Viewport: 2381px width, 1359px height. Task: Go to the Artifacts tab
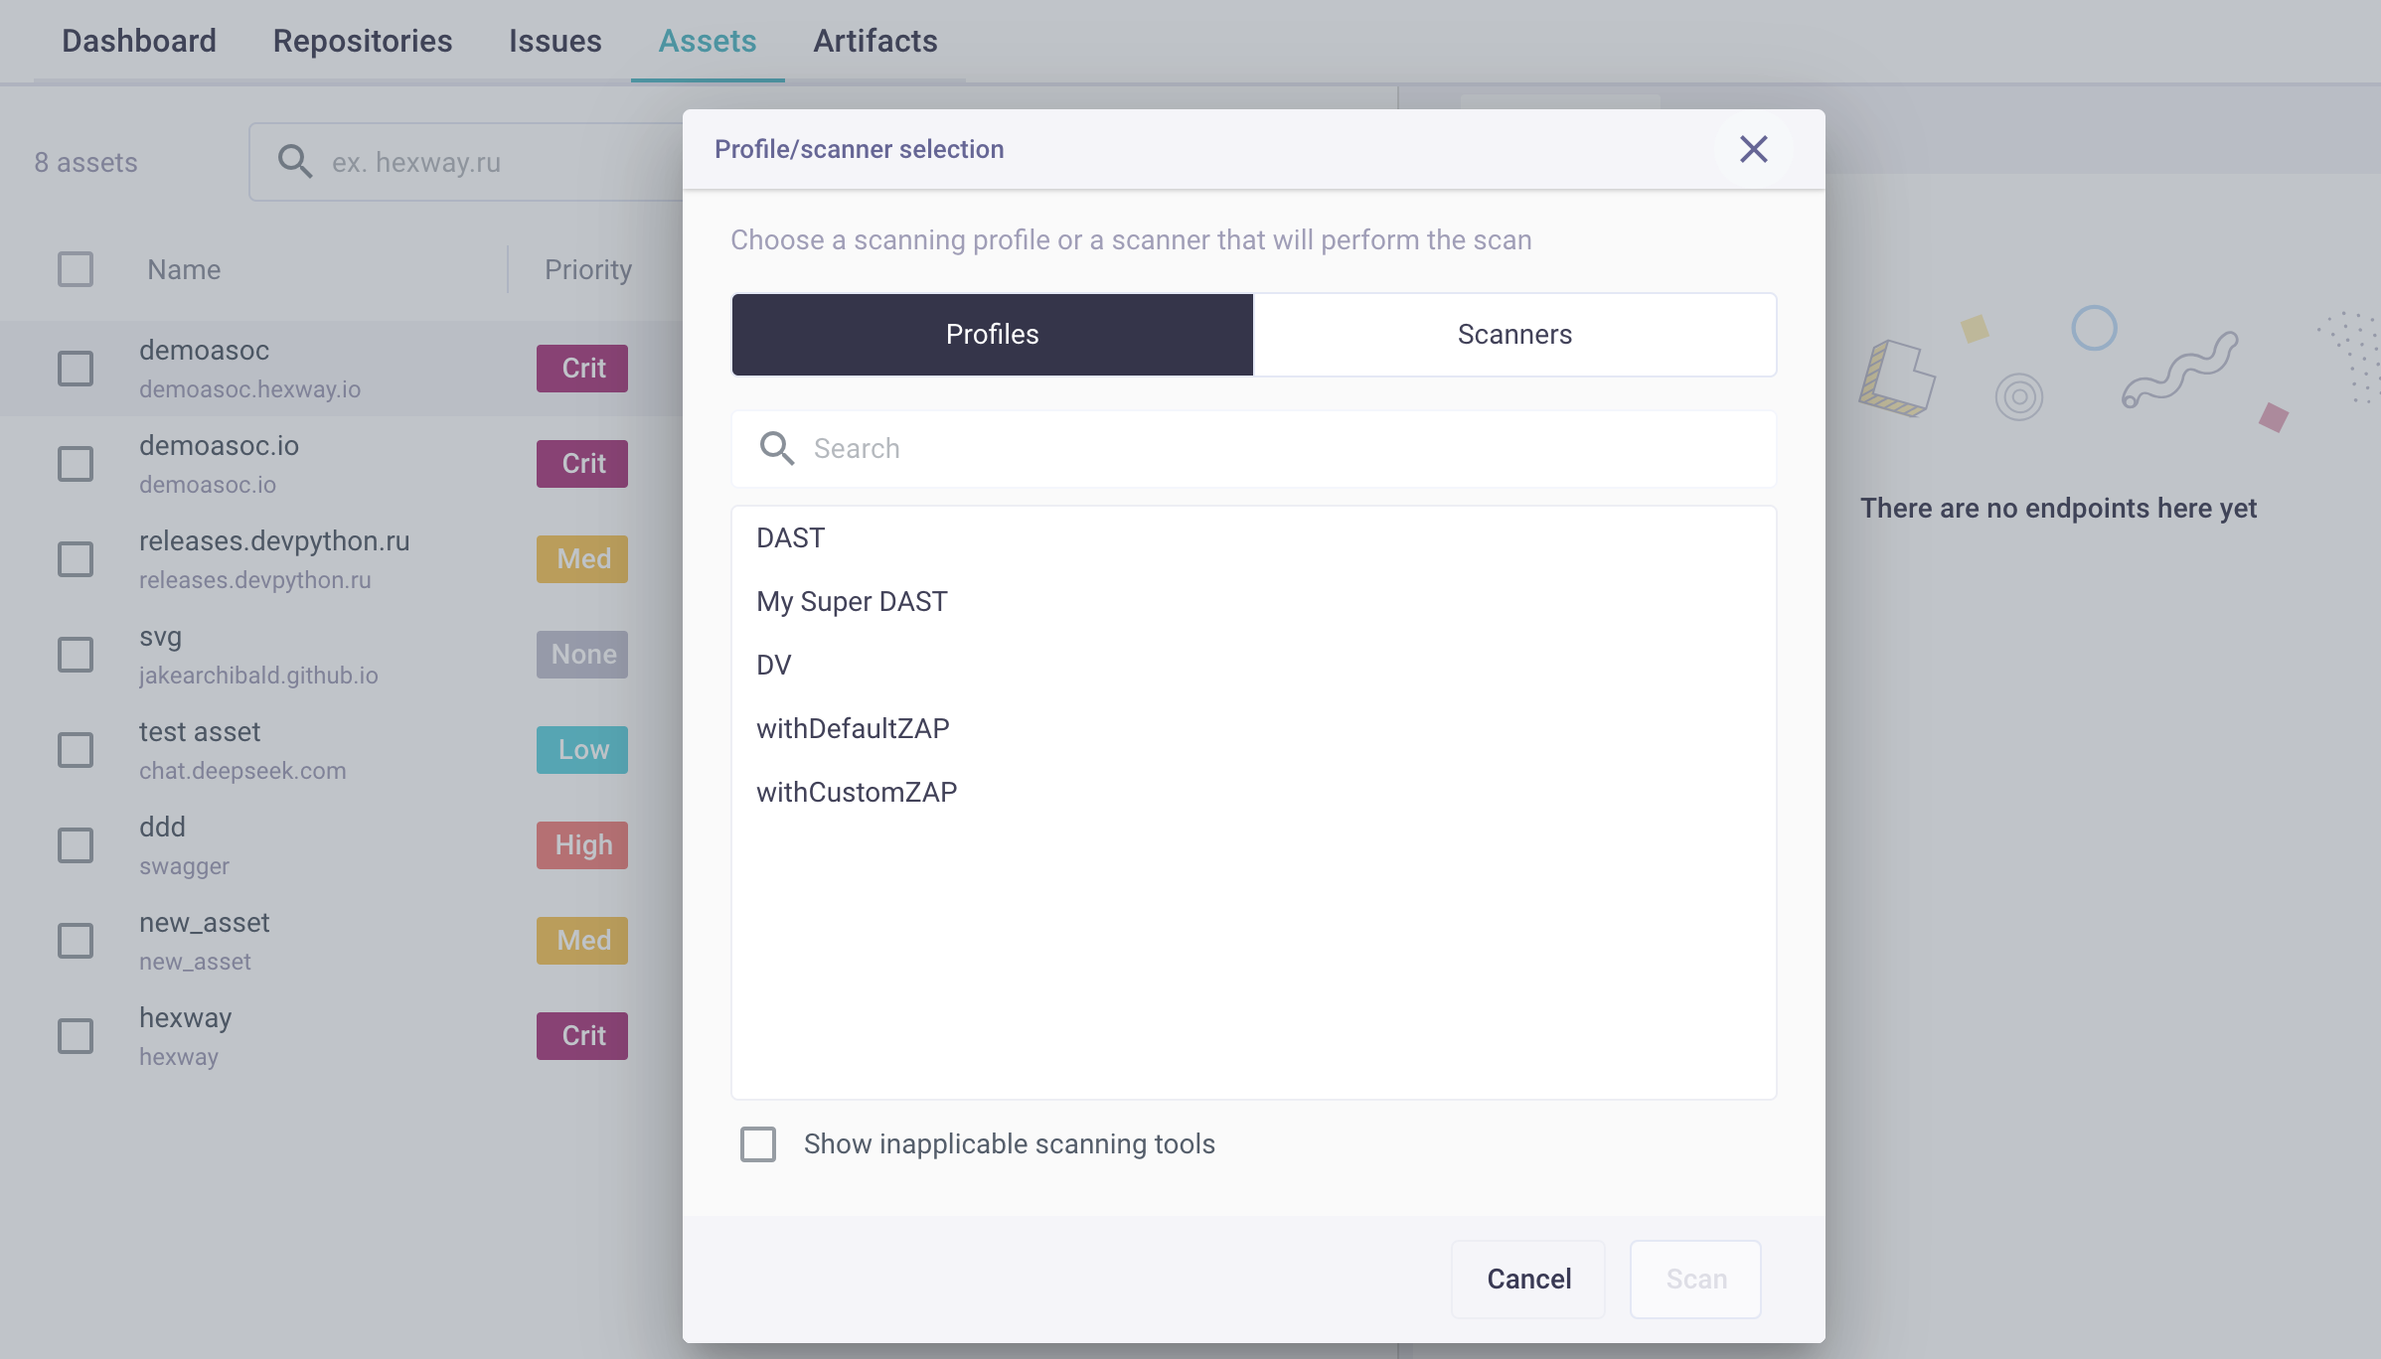[874, 41]
